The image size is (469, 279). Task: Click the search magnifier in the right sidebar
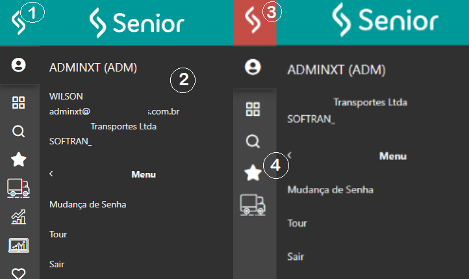(253, 141)
